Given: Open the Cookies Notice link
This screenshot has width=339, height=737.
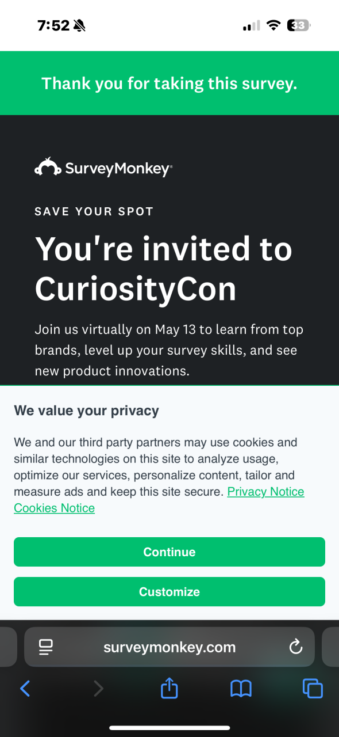Looking at the screenshot, I should tap(54, 508).
